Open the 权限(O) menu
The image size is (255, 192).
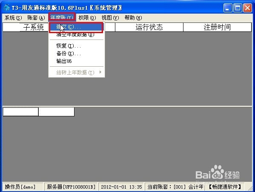(87, 17)
